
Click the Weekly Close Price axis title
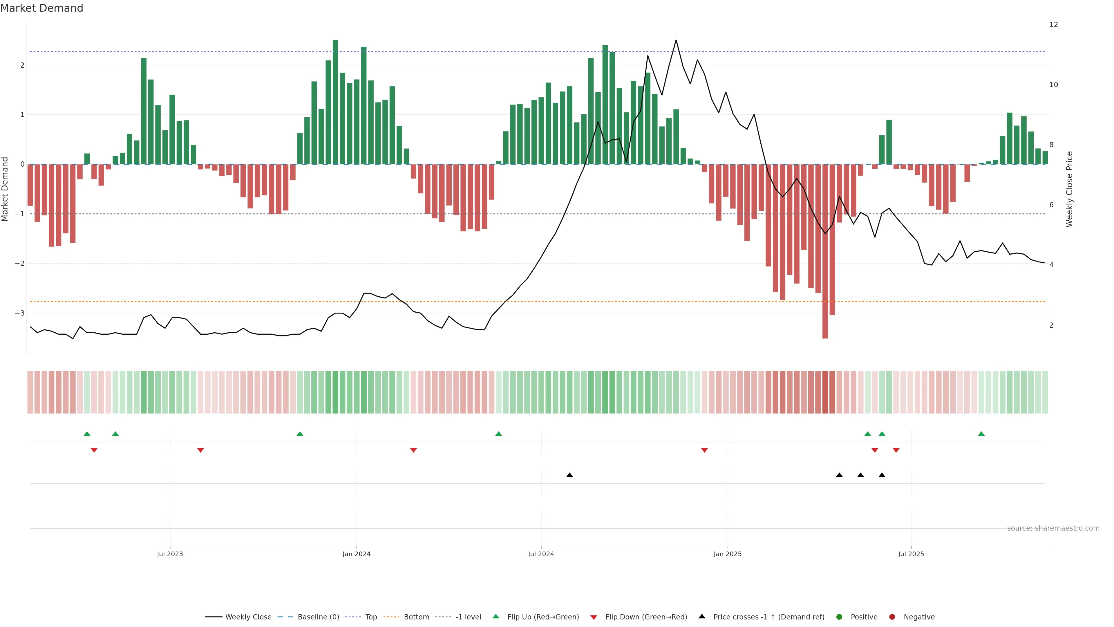1069,189
